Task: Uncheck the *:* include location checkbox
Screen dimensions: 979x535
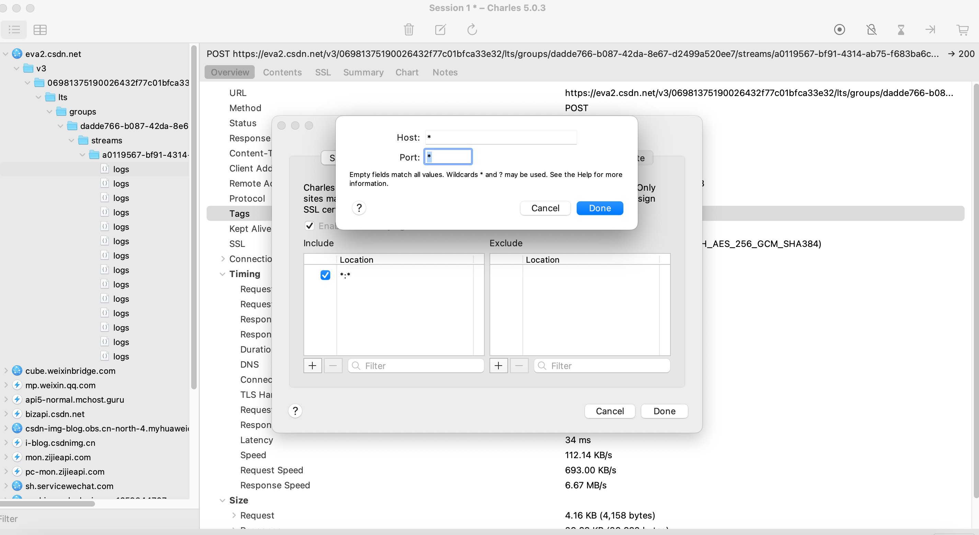Action: 325,275
